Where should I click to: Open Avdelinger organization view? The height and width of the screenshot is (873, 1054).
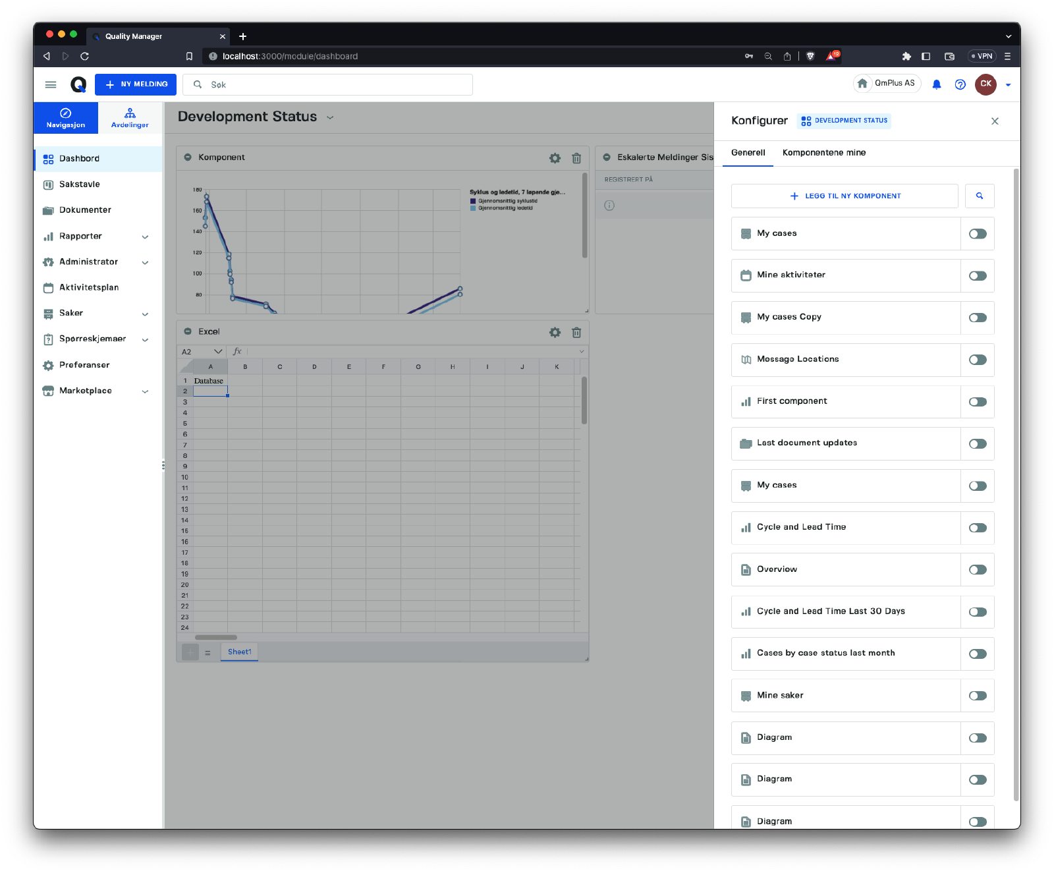point(130,118)
